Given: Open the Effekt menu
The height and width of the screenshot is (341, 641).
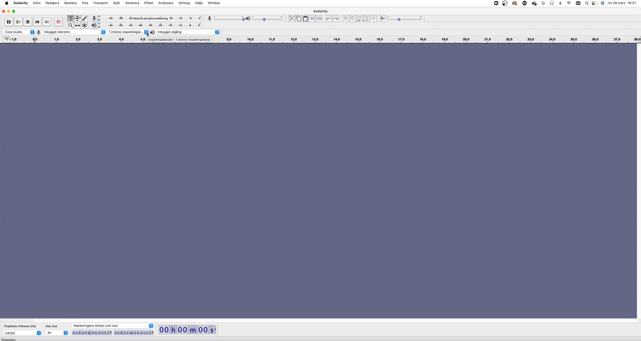Looking at the screenshot, I should tap(148, 3).
